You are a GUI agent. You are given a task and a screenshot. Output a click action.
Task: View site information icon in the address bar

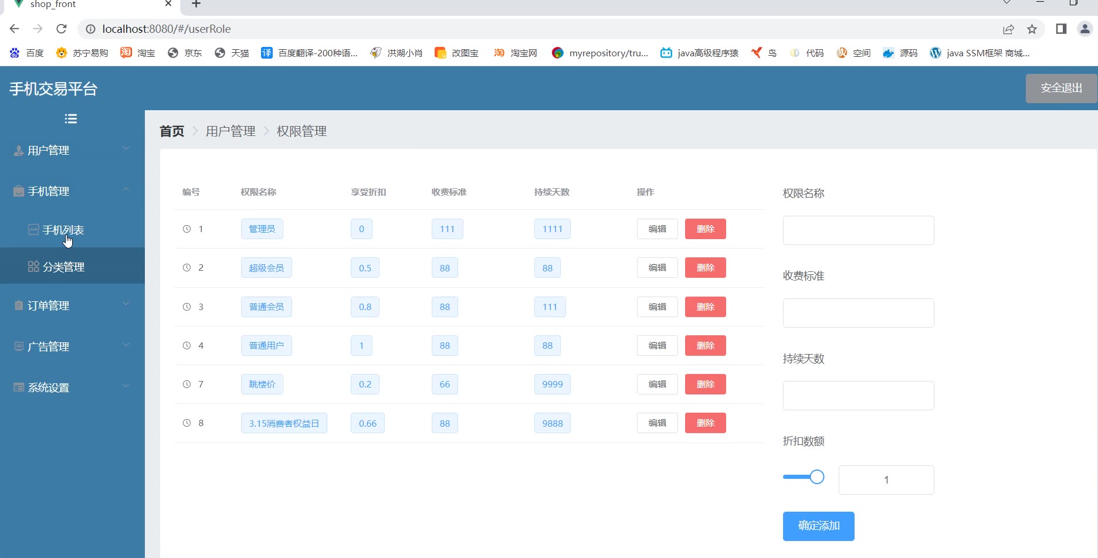pos(90,29)
